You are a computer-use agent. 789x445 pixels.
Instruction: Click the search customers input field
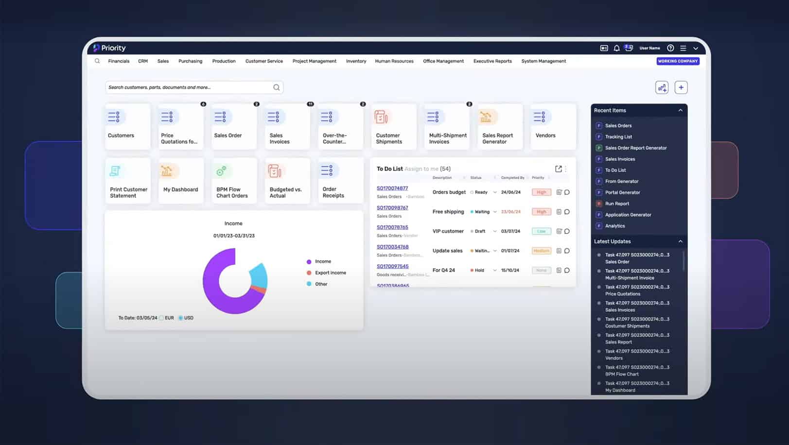click(x=194, y=87)
